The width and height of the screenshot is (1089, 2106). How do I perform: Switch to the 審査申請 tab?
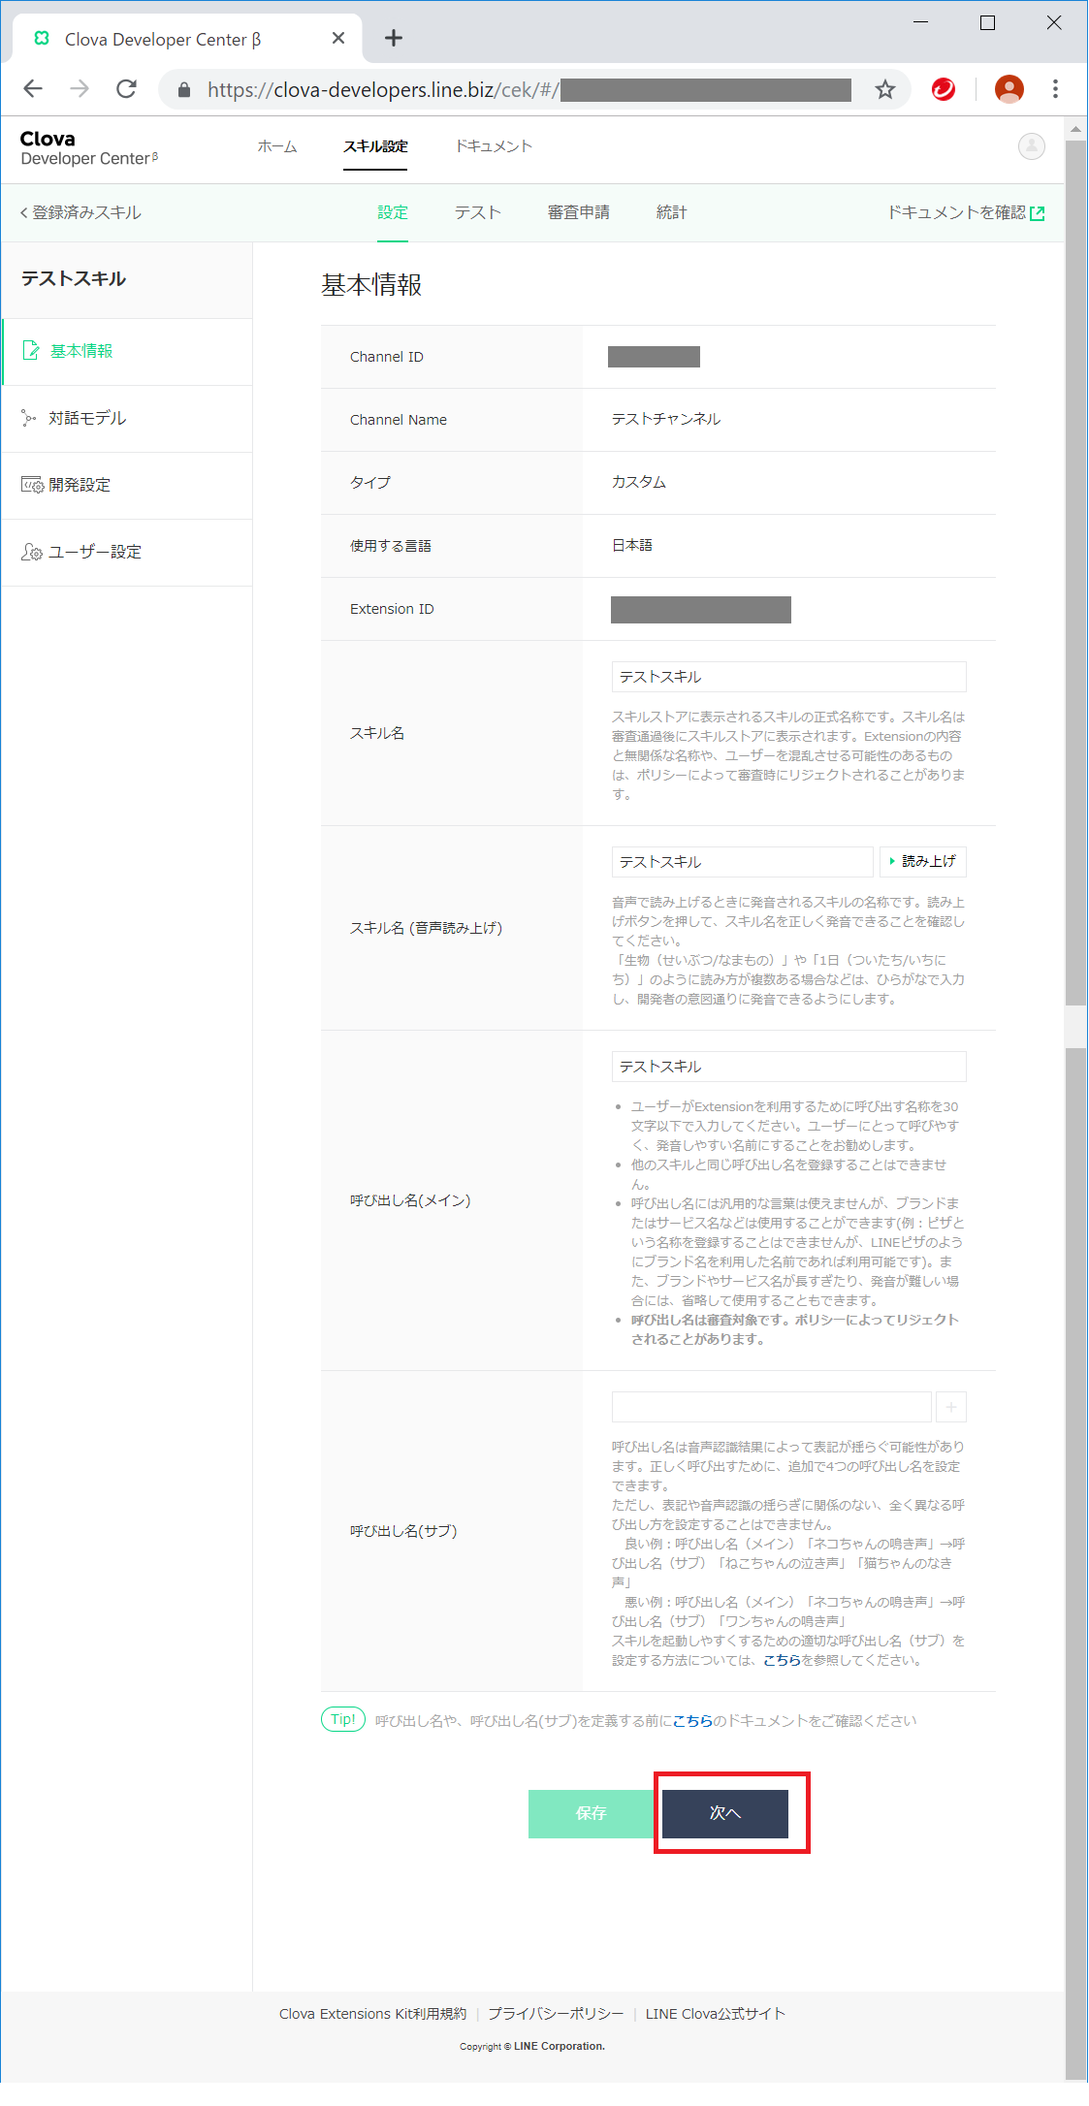click(x=578, y=213)
